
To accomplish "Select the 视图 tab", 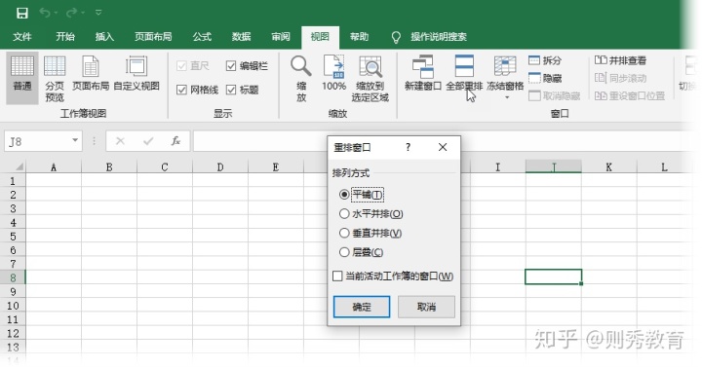I will (x=320, y=37).
